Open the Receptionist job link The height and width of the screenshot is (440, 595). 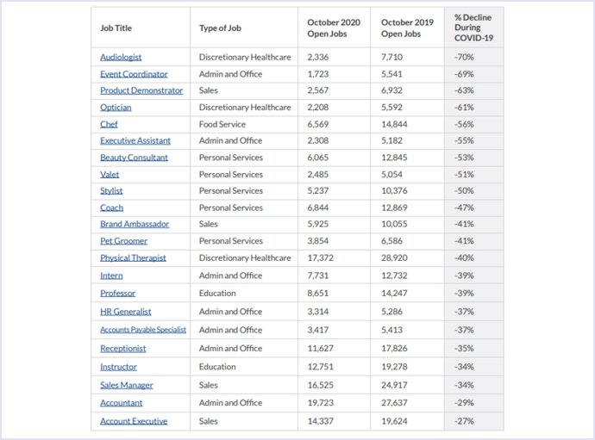tap(122, 349)
